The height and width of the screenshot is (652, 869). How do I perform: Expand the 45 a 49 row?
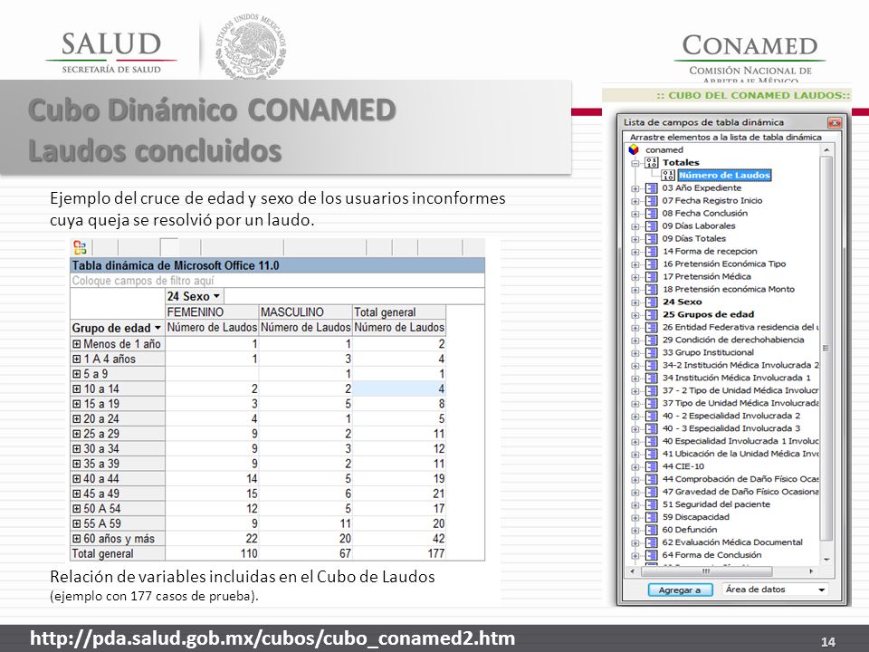(x=76, y=494)
